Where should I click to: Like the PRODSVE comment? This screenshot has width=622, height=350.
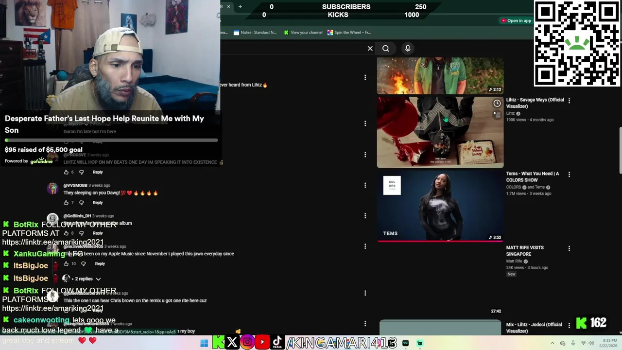66,172
